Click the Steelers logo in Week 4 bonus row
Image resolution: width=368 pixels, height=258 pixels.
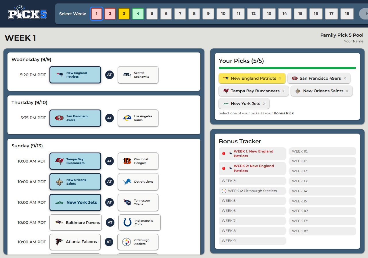pyautogui.click(x=224, y=191)
